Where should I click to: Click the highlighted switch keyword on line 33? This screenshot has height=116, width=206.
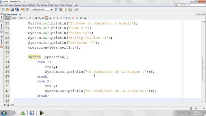pos(34,57)
